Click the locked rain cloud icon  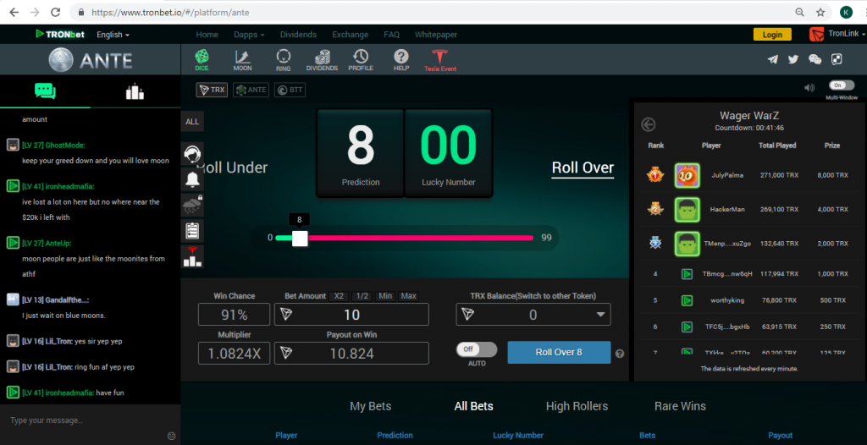pos(192,205)
